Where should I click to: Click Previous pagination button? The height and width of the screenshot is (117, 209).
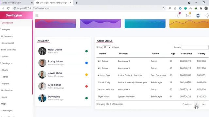click(x=187, y=104)
